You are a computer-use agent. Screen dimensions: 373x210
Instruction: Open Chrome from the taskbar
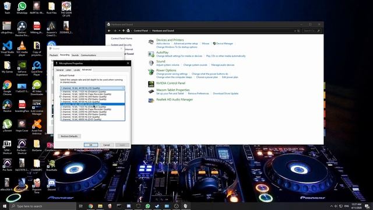[91, 206]
